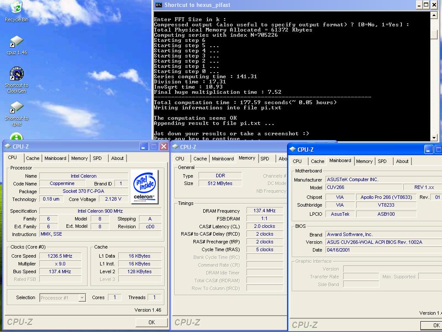
Task: Click the memory Size field 512 MBytes
Action: pos(220,183)
